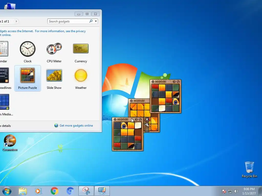Click the Picture Puzzle label in the gallery

coord(28,88)
